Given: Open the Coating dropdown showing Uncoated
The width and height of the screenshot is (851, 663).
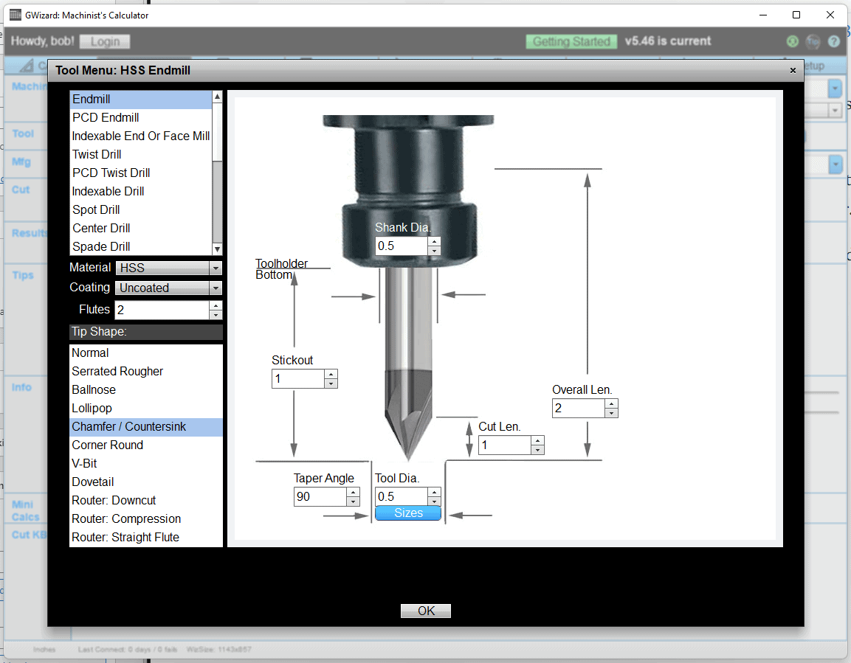Looking at the screenshot, I should click(215, 288).
